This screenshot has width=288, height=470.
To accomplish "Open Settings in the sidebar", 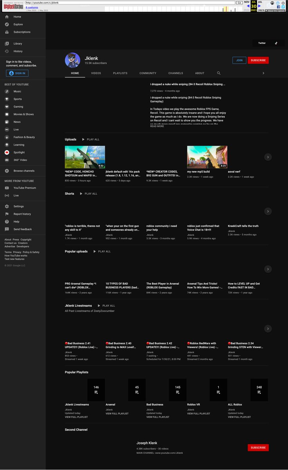I will 23,206.
